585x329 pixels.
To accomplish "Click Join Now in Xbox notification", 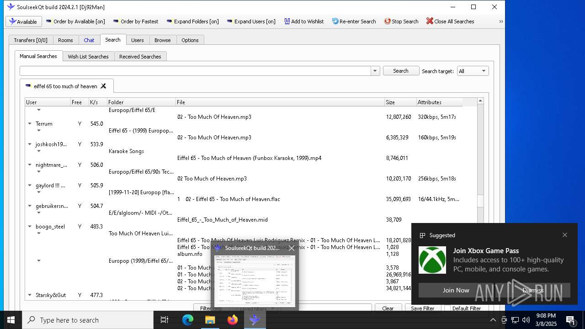I will [456, 290].
